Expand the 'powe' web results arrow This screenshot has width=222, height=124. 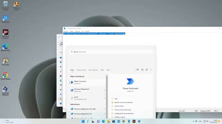(x=104, y=98)
